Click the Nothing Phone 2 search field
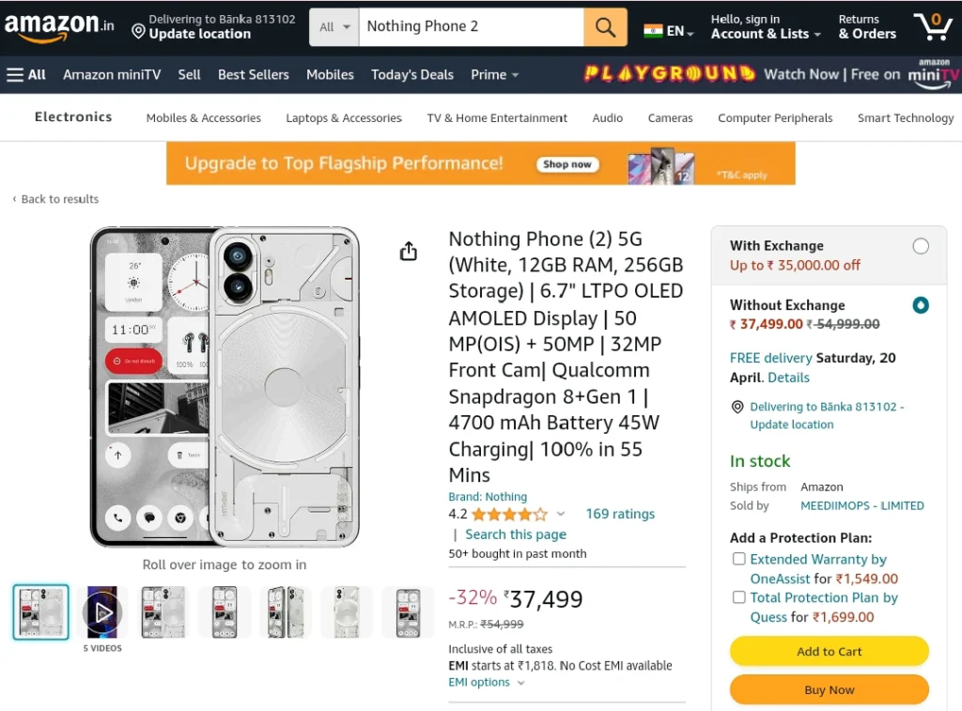The height and width of the screenshot is (711, 962). coord(472,27)
